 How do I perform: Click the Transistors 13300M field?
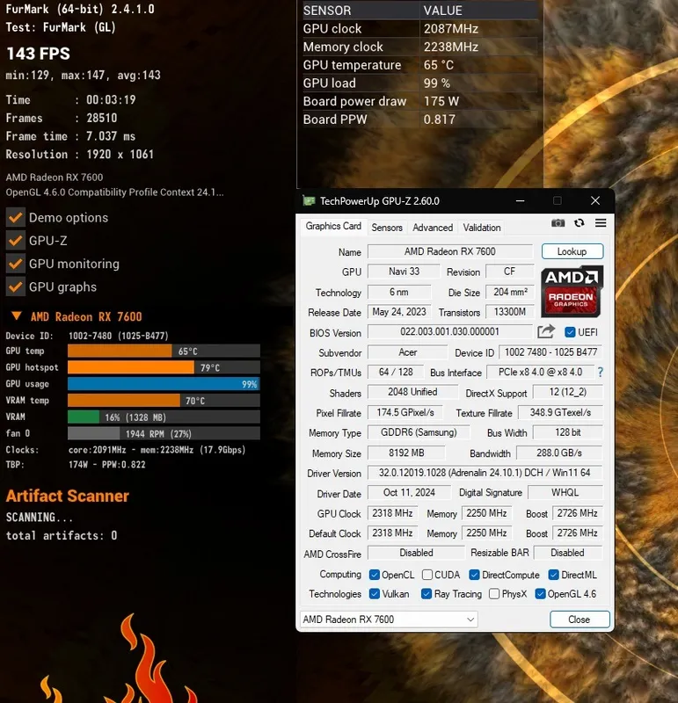pos(510,312)
